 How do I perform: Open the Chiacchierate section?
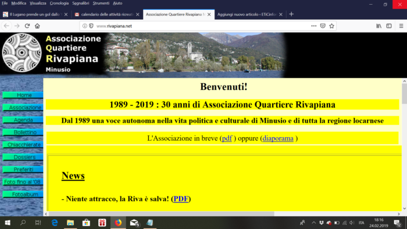(x=23, y=145)
